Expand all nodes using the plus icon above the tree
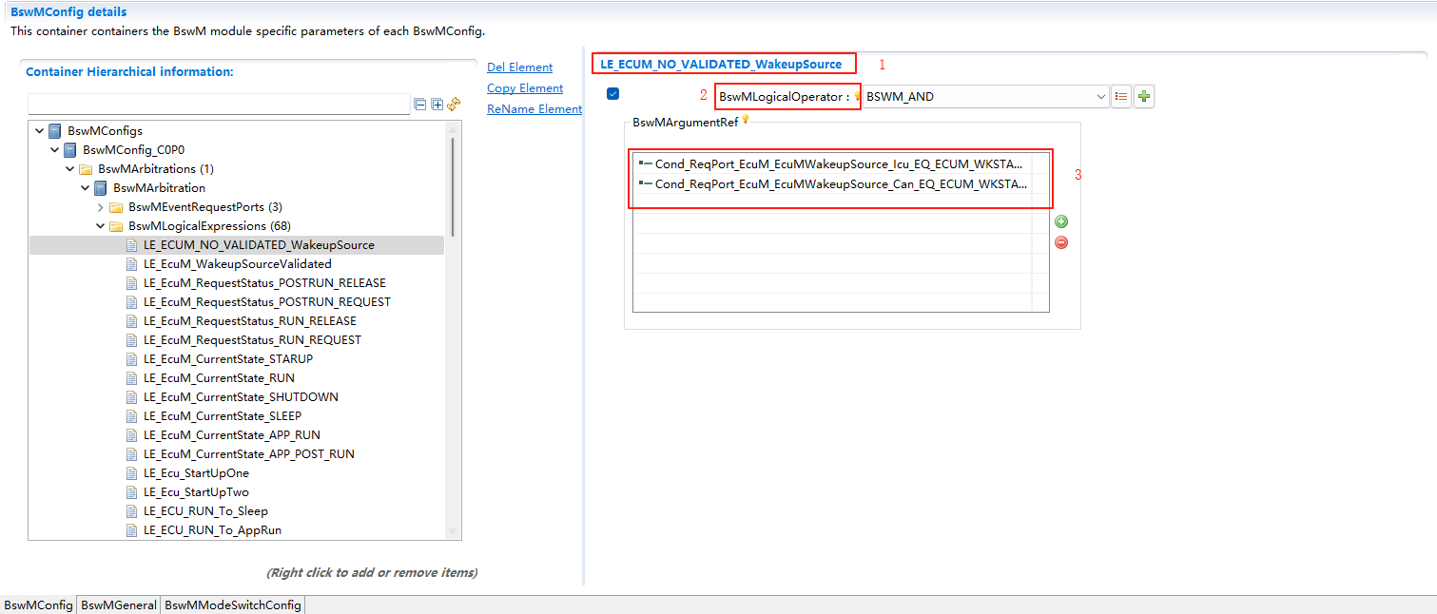The height and width of the screenshot is (614, 1437). (x=437, y=105)
